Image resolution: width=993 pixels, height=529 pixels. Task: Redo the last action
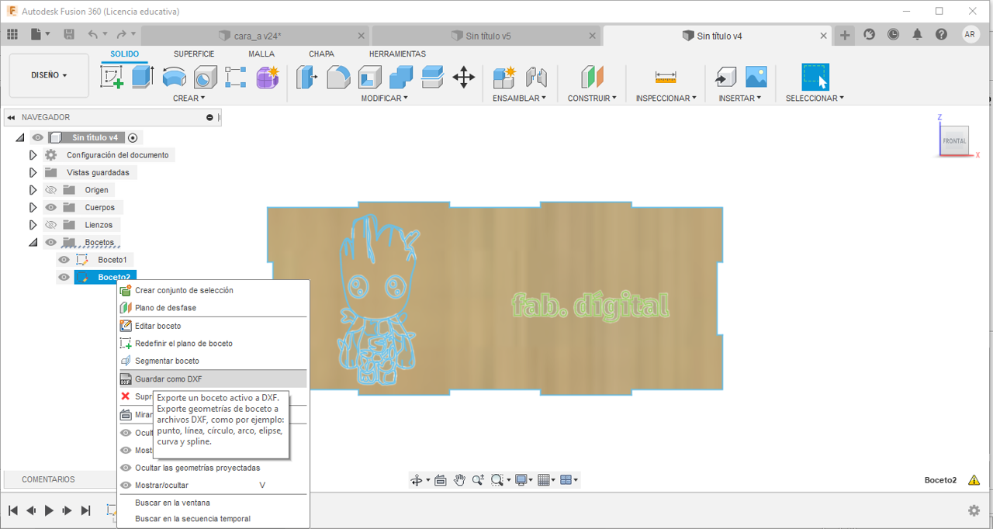click(x=121, y=34)
